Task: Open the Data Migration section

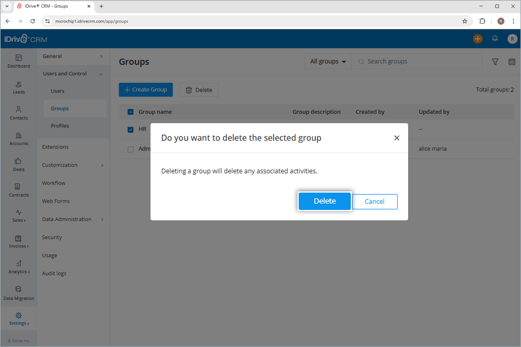Action: [x=19, y=294]
